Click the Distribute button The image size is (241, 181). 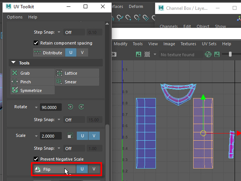point(48,53)
